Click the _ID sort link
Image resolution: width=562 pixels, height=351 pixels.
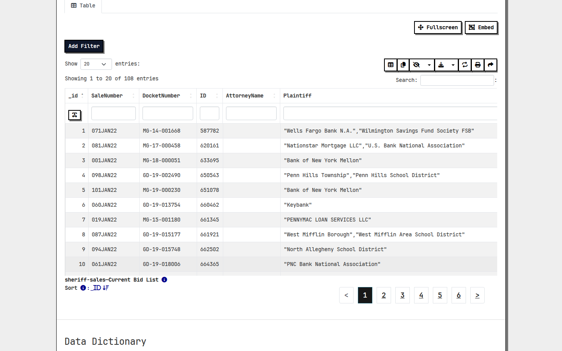96,288
